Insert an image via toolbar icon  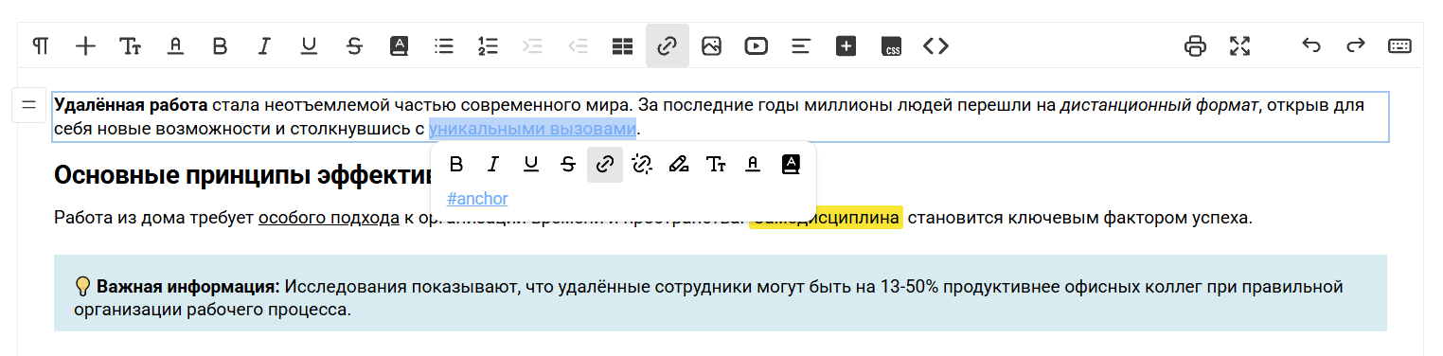pyautogui.click(x=711, y=45)
